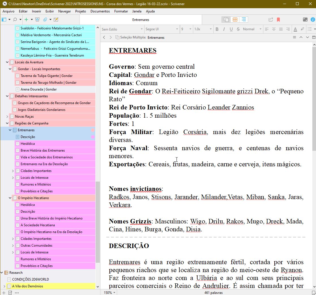Open Quick Reference pencil icon
The height and width of the screenshot is (295, 316).
click(56, 20)
